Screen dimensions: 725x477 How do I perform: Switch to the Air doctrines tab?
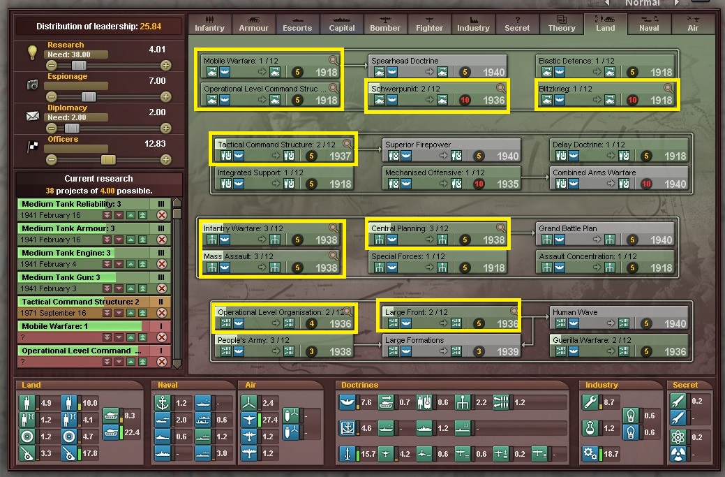[693, 24]
